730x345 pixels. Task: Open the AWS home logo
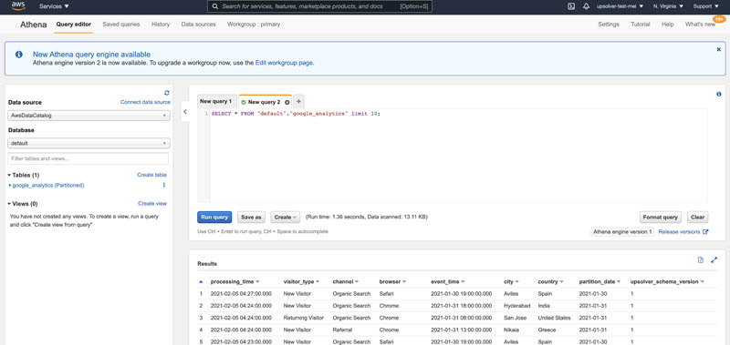pyautogui.click(x=18, y=6)
